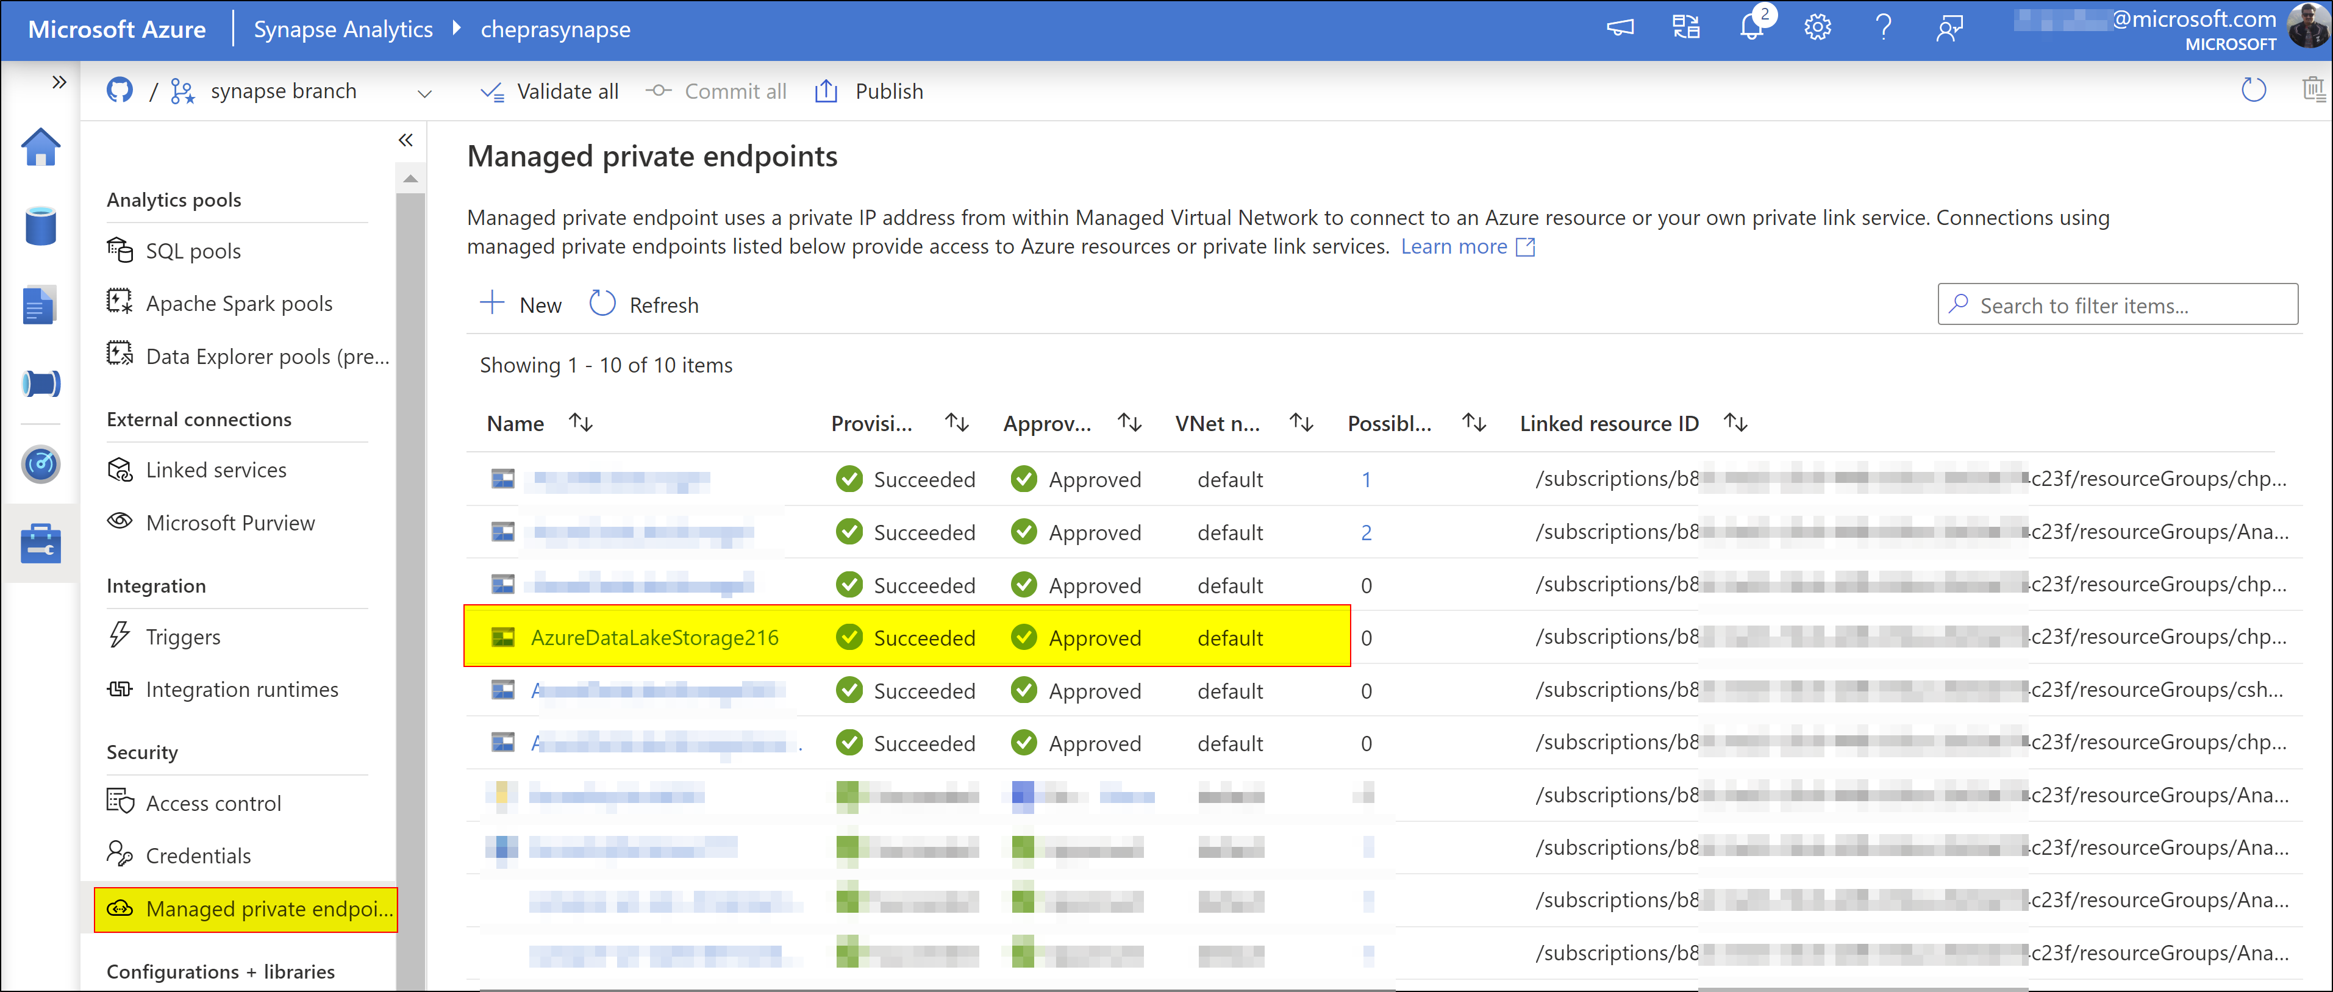Viewport: 2333px width, 992px height.
Task: Open the Integrate hub pipeline icon
Action: 41,384
